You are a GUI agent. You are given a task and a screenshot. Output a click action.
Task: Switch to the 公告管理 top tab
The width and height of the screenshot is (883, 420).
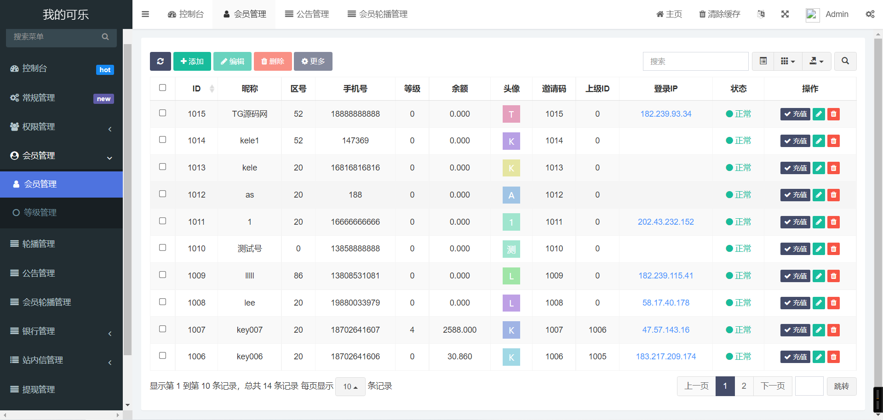[x=307, y=14]
